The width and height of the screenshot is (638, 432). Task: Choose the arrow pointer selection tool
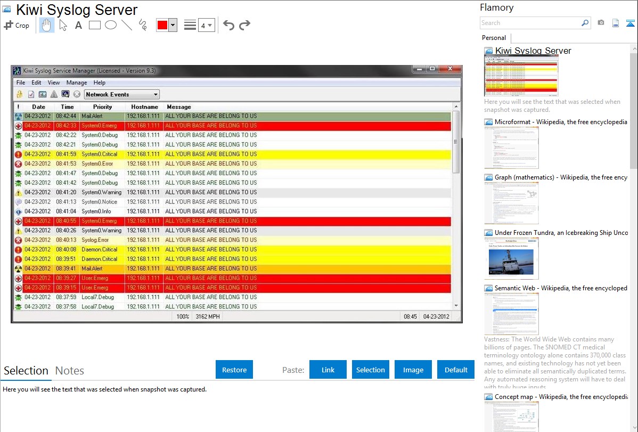[x=63, y=25]
